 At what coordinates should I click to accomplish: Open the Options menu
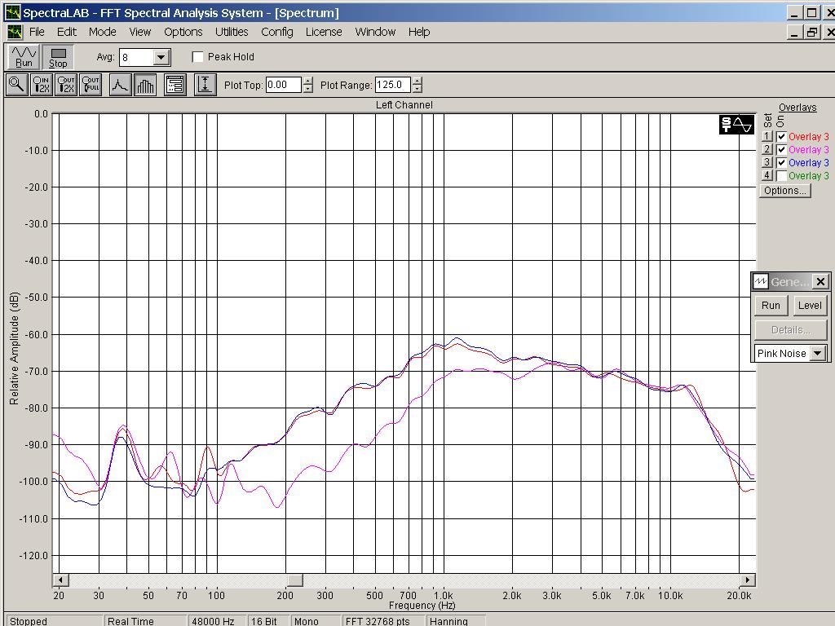(x=183, y=32)
